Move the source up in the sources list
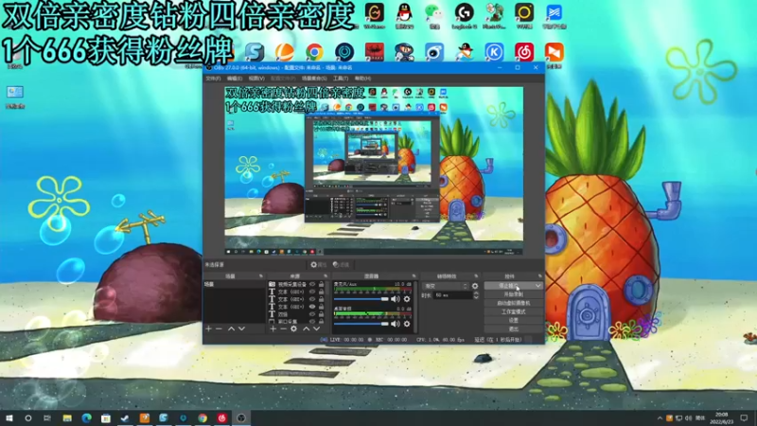The width and height of the screenshot is (757, 426). point(306,328)
